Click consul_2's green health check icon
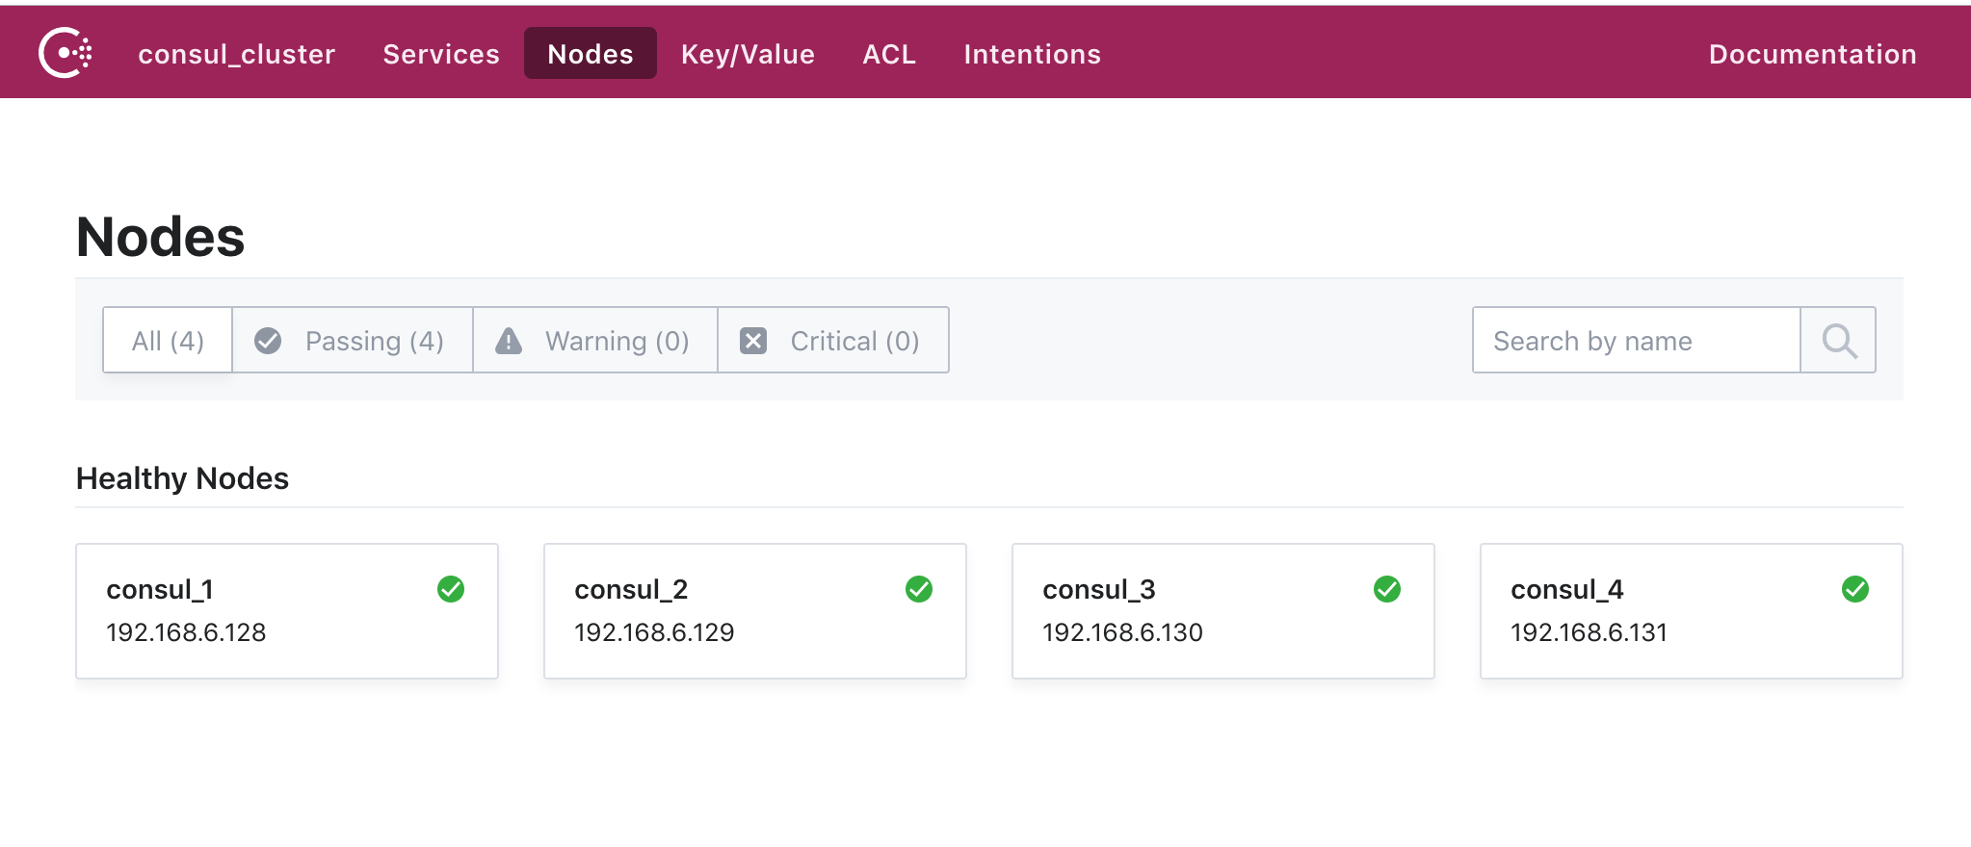This screenshot has width=1971, height=847. pos(920,588)
